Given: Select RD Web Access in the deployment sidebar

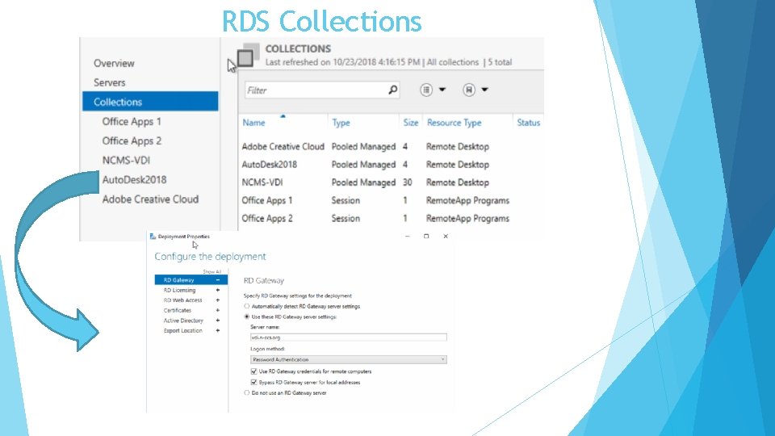Looking at the screenshot, I should (x=183, y=300).
